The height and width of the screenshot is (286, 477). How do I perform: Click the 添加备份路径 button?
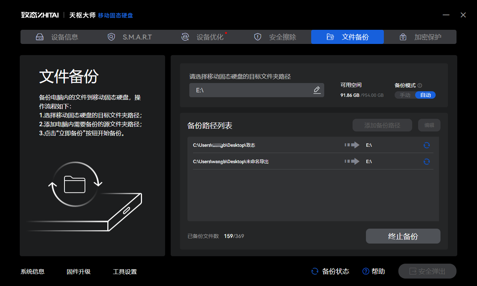click(x=382, y=125)
